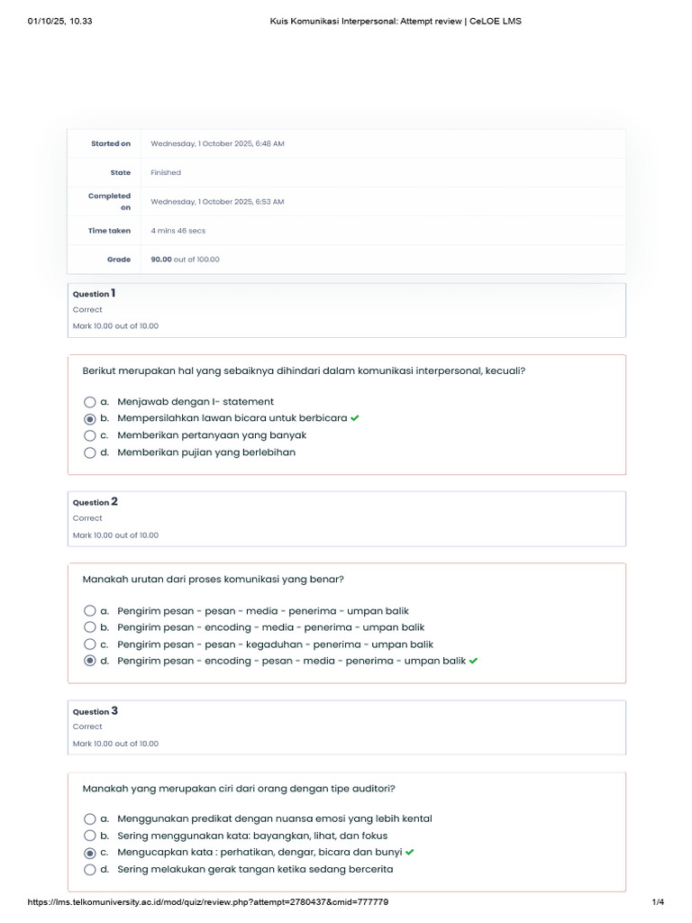Select a. Pengirim pesan - pesan - media answer
Image resolution: width=692 pixels, height=923 pixels.
point(89,611)
